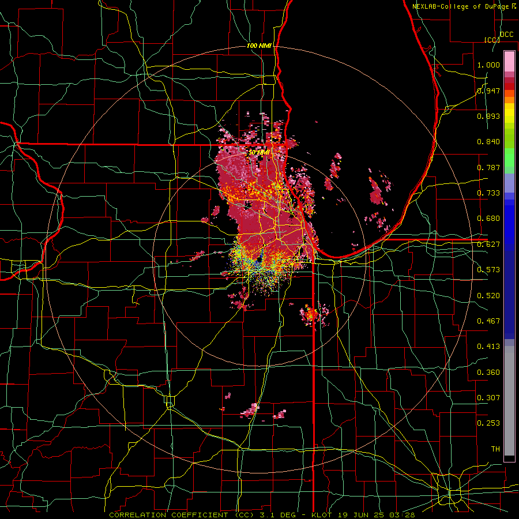Pick the lavender color bar segment
This screenshot has height=519, width=519.
509,183
